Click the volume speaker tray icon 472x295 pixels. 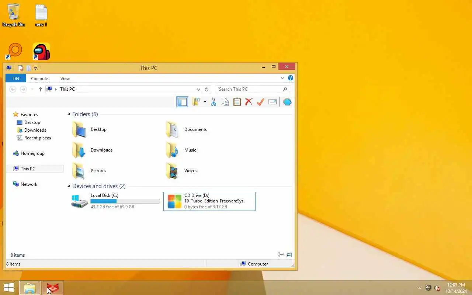click(438, 288)
